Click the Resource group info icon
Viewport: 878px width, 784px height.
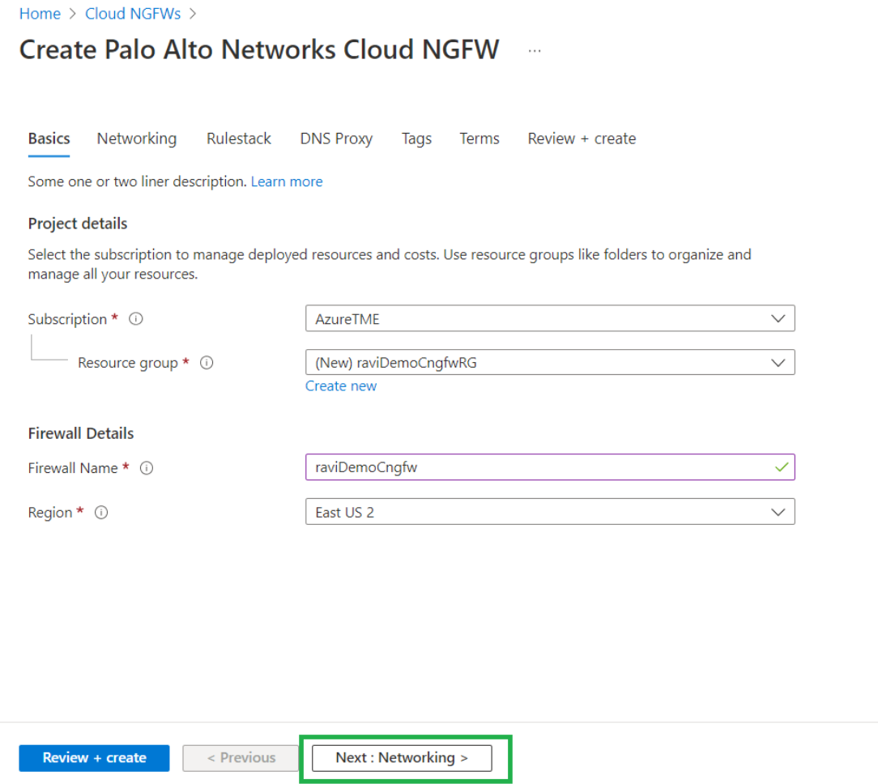(207, 363)
